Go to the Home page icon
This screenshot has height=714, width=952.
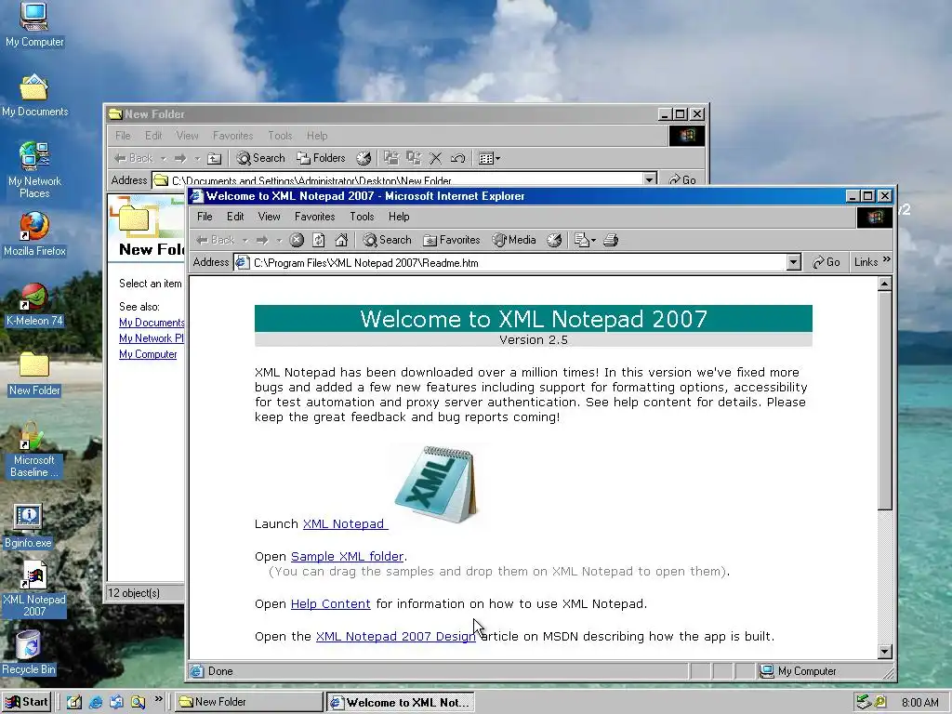(341, 241)
